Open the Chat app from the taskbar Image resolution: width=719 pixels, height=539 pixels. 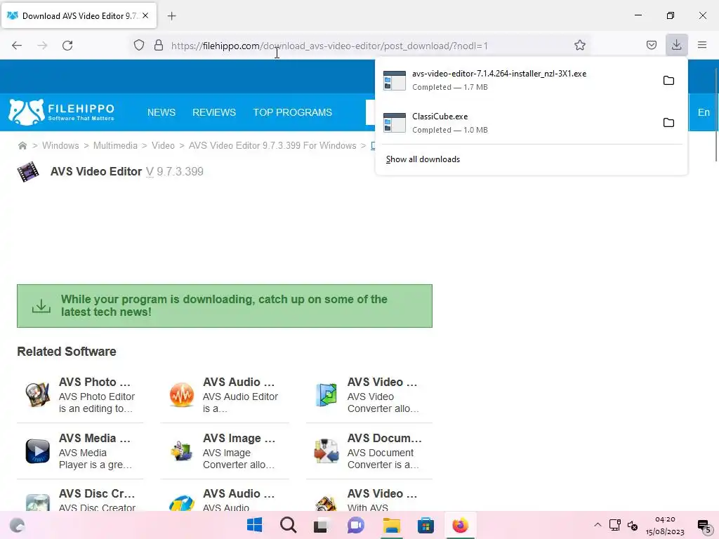(x=355, y=525)
